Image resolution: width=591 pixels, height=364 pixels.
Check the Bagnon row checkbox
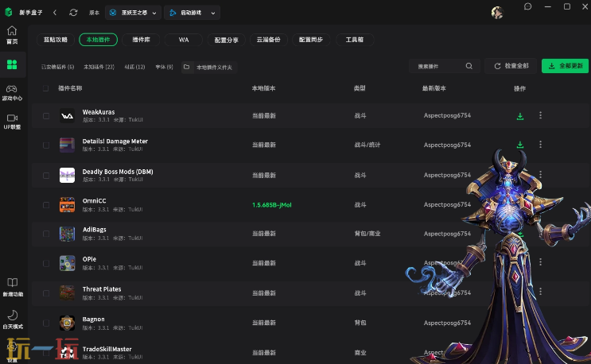[x=46, y=323]
